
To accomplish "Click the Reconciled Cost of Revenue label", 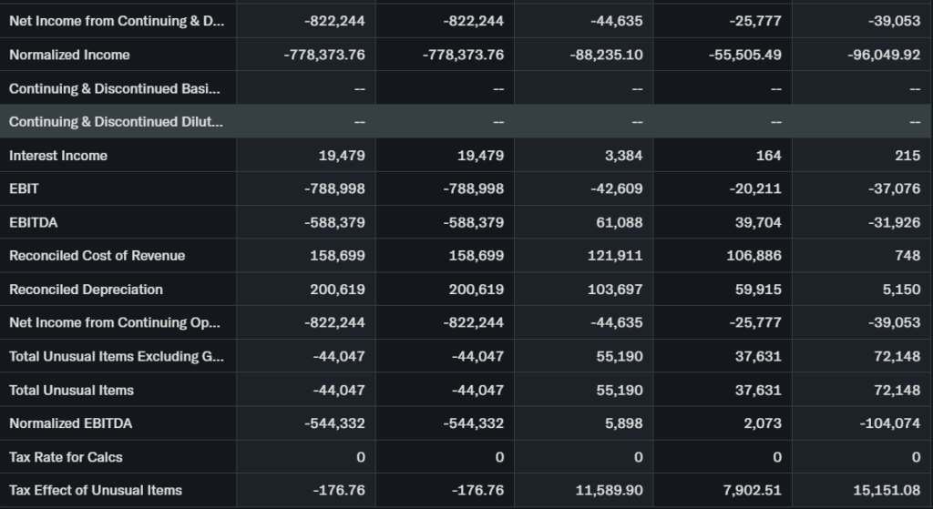I will (x=97, y=256).
